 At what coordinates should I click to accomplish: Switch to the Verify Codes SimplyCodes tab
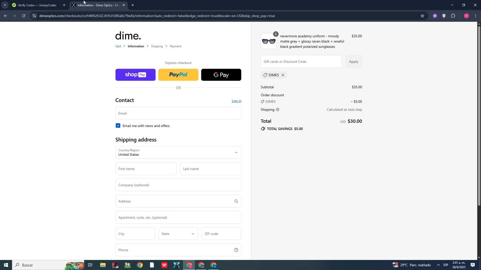37,5
